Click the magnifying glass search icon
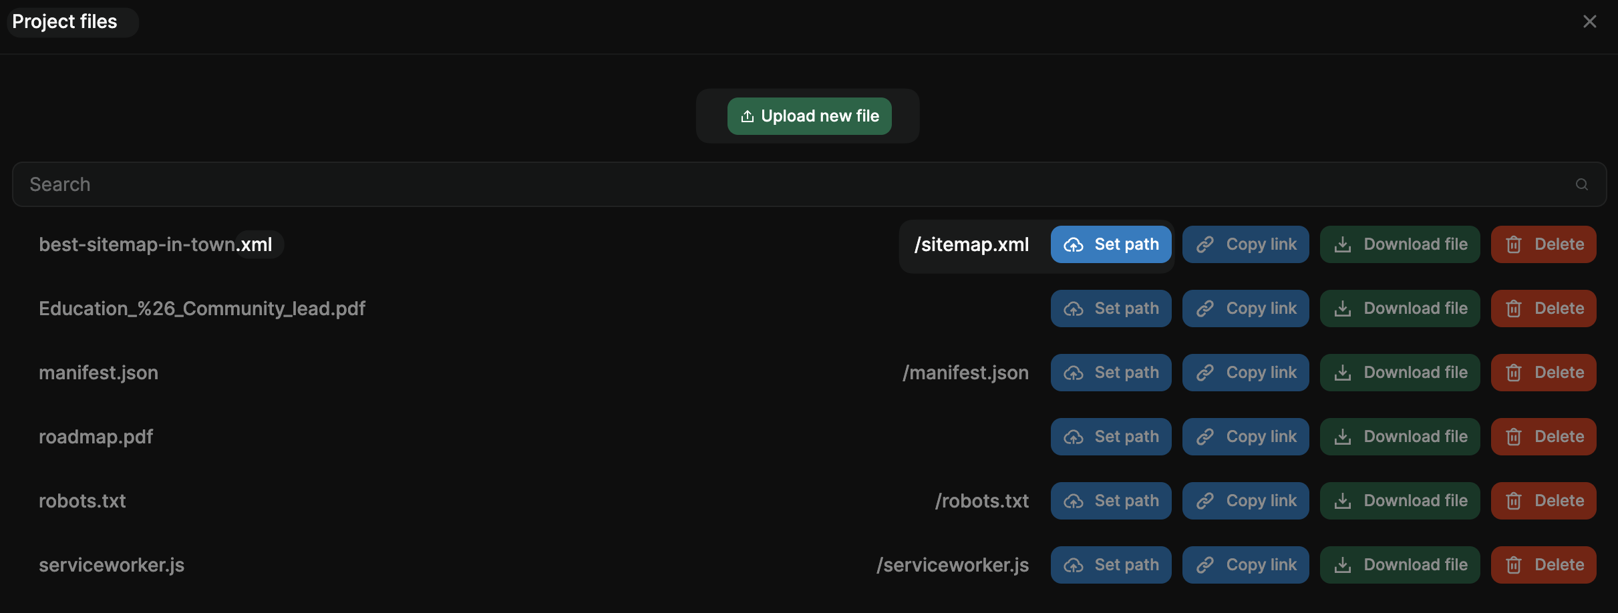1618x613 pixels. point(1581,184)
